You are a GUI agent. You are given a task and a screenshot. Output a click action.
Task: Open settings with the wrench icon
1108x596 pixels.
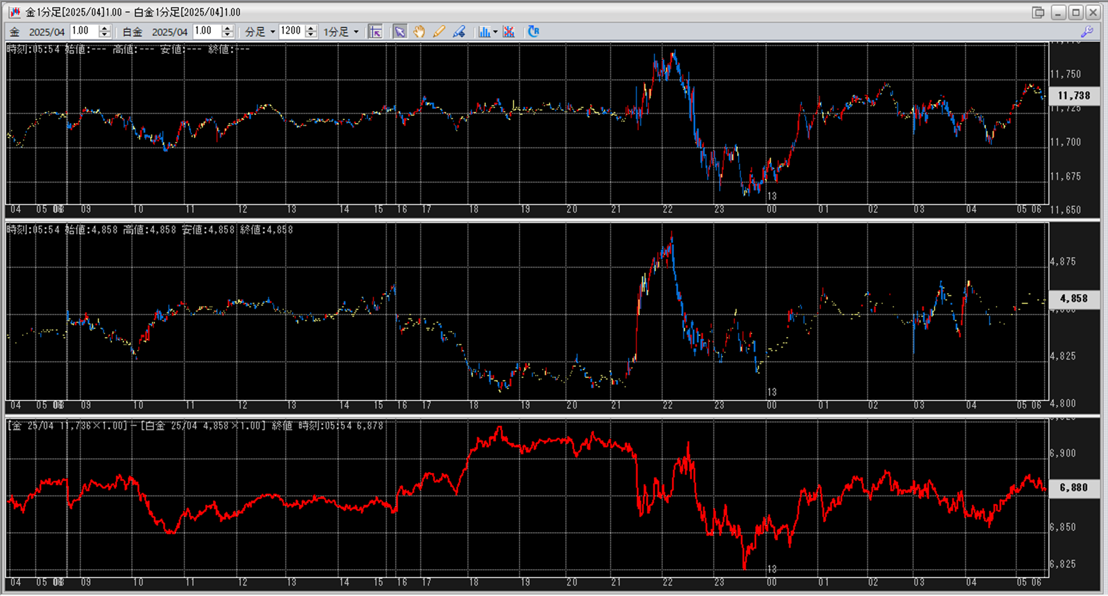(1087, 32)
